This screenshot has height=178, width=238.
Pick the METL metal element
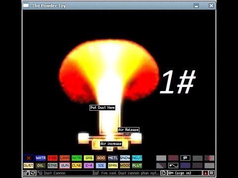click(113, 158)
